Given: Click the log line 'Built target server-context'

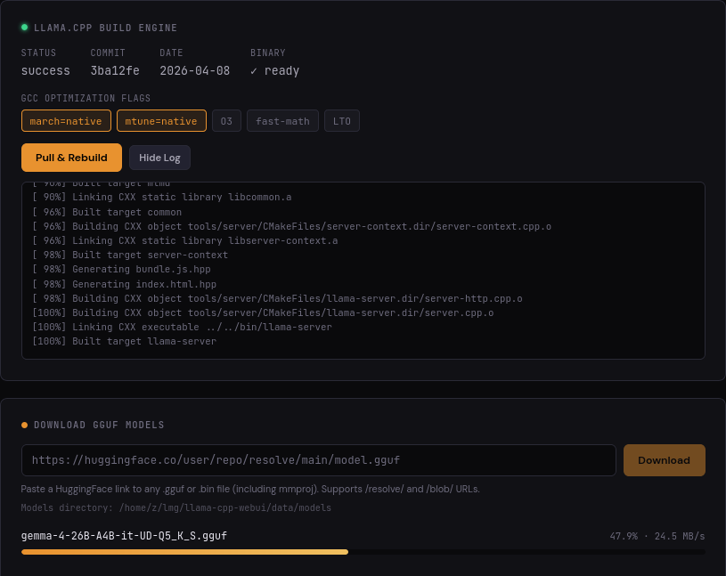Looking at the screenshot, I should pos(130,255).
